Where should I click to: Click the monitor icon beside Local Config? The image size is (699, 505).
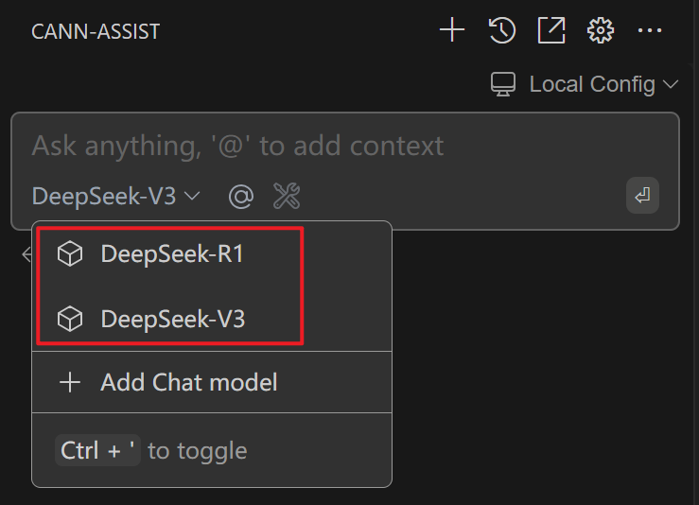(503, 84)
